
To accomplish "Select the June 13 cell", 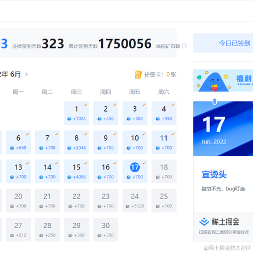I will pos(18,172).
